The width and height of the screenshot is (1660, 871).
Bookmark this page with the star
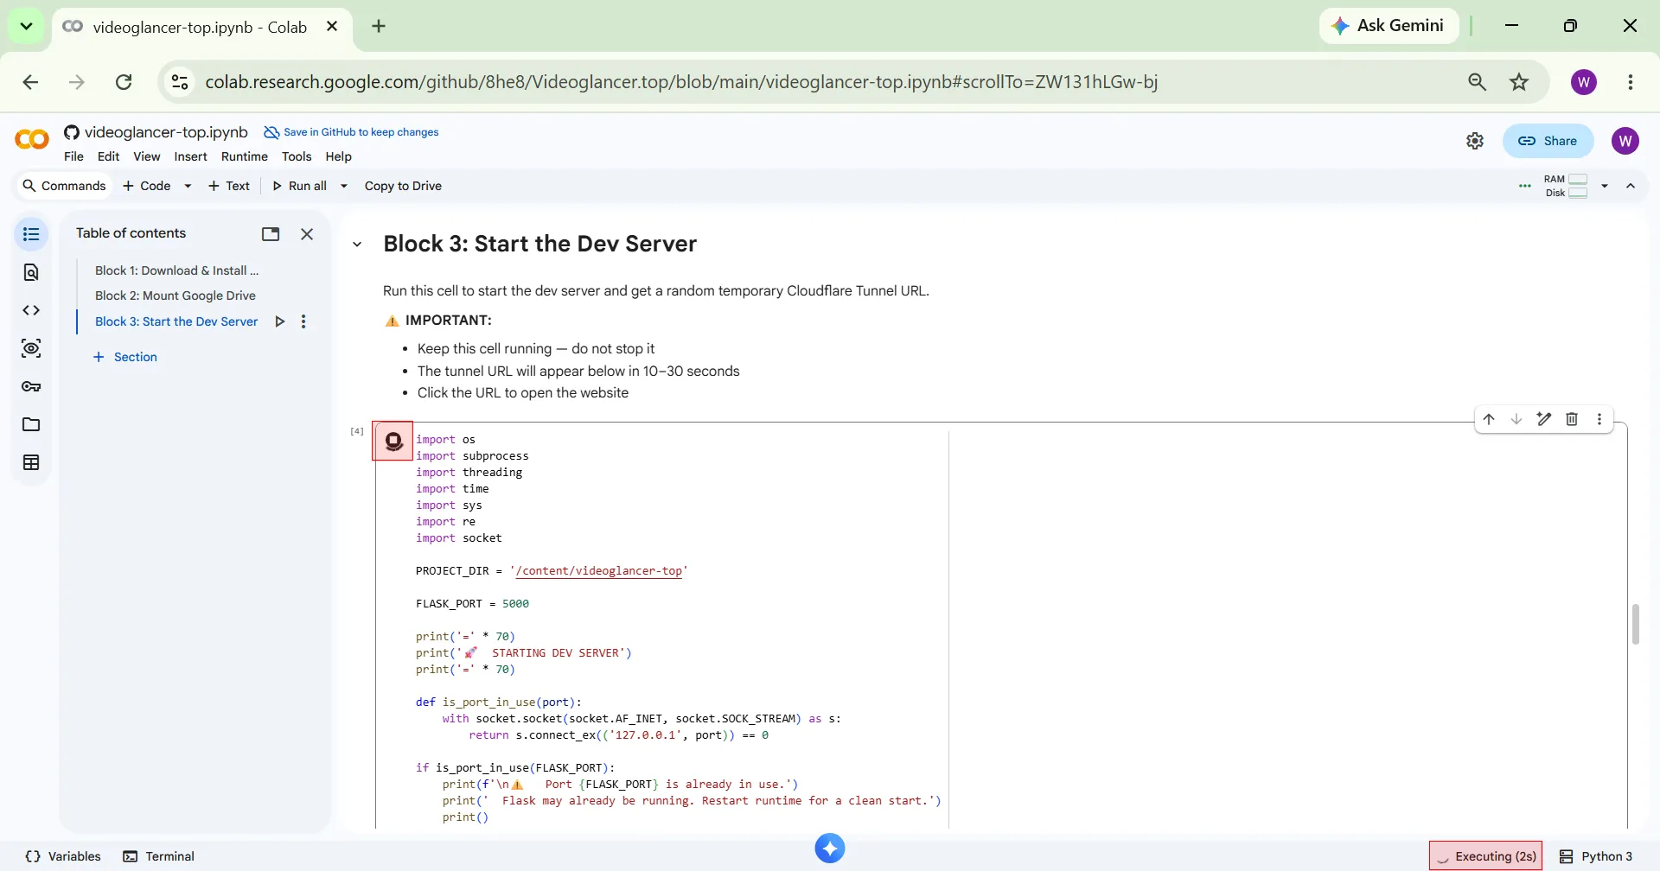click(1519, 82)
